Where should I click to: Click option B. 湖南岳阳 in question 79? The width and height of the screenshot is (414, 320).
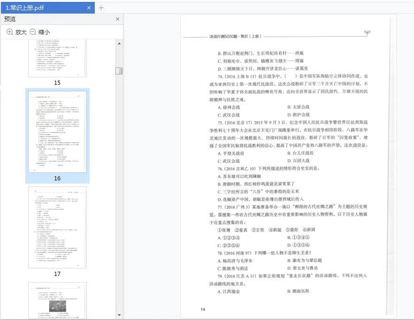[299, 291]
